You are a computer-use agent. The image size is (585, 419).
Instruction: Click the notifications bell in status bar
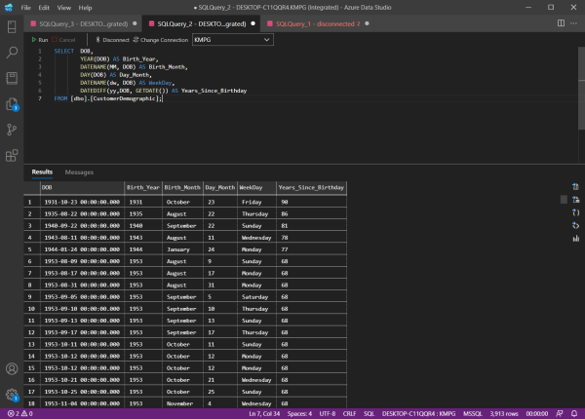tap(573, 413)
